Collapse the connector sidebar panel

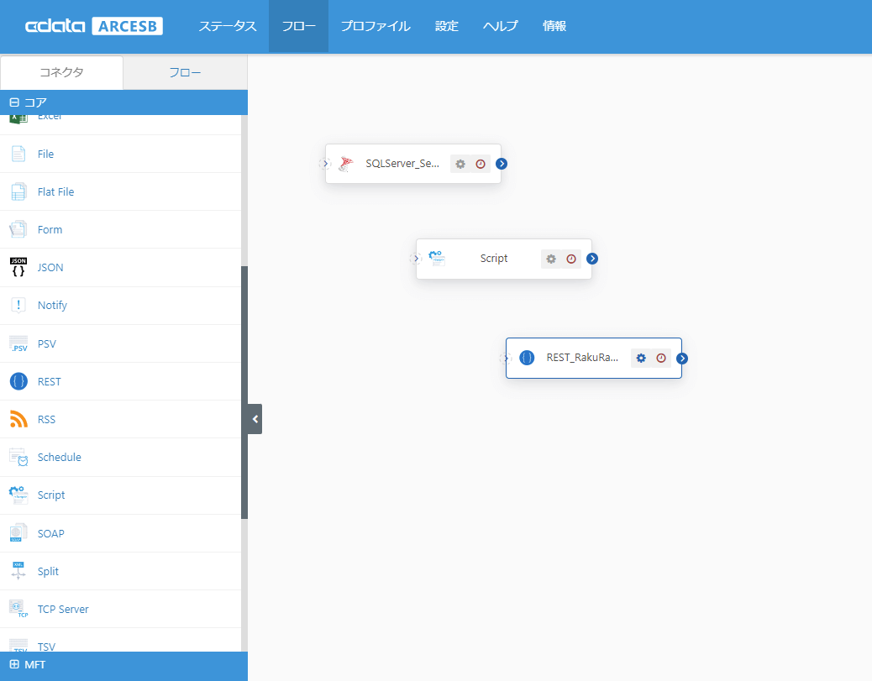tap(255, 419)
